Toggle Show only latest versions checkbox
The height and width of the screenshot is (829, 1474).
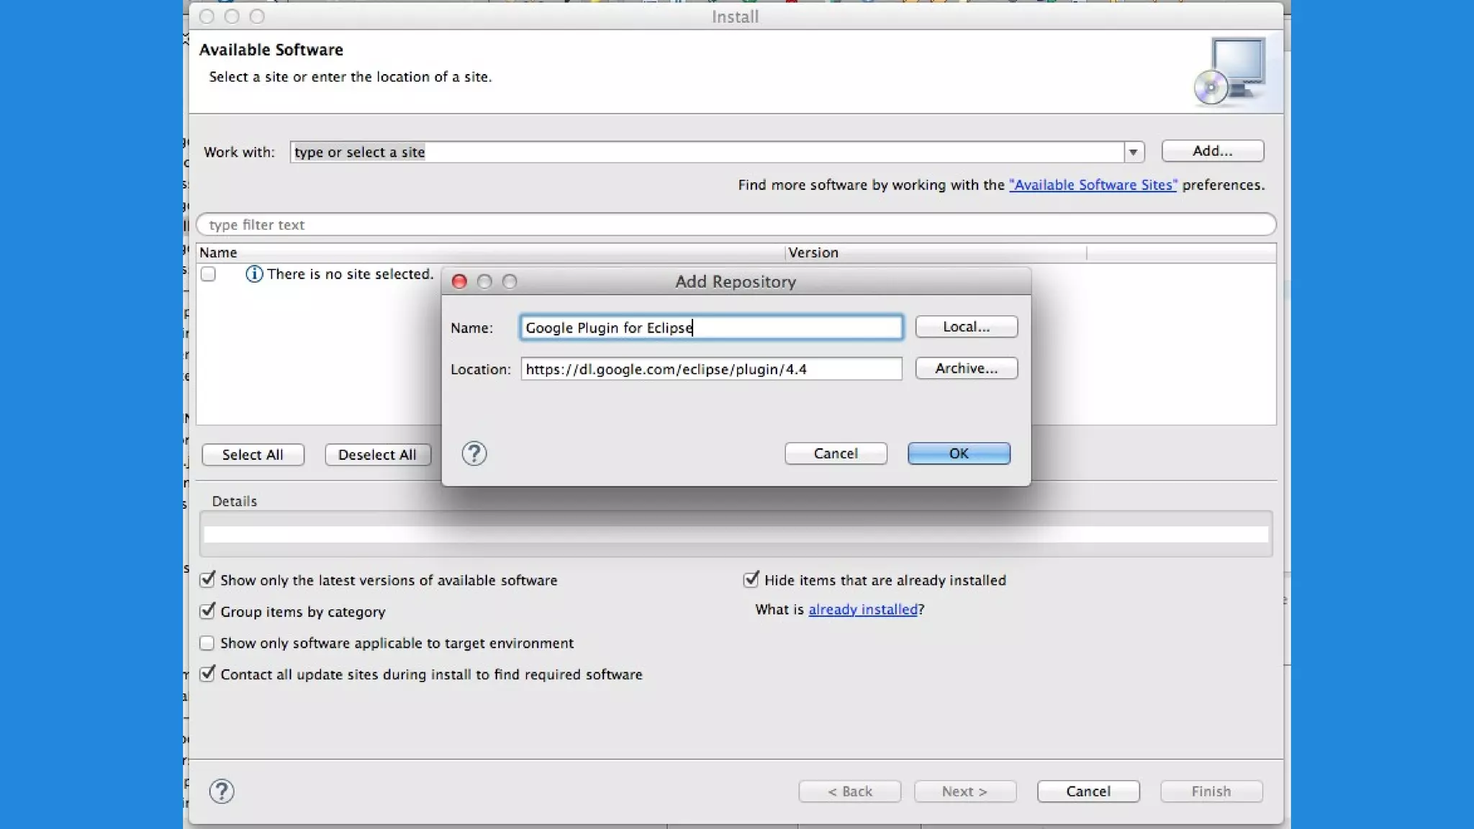pyautogui.click(x=207, y=580)
